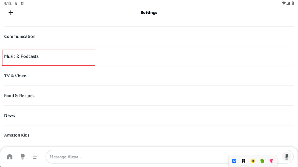
Task: Go back using the arrow icon
Action: [11, 13]
